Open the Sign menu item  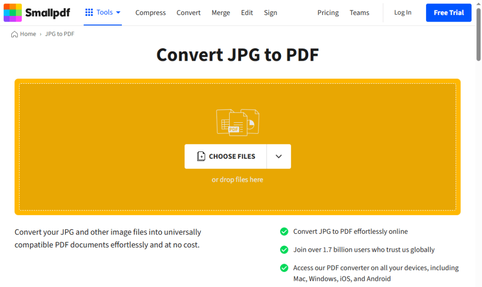(271, 13)
